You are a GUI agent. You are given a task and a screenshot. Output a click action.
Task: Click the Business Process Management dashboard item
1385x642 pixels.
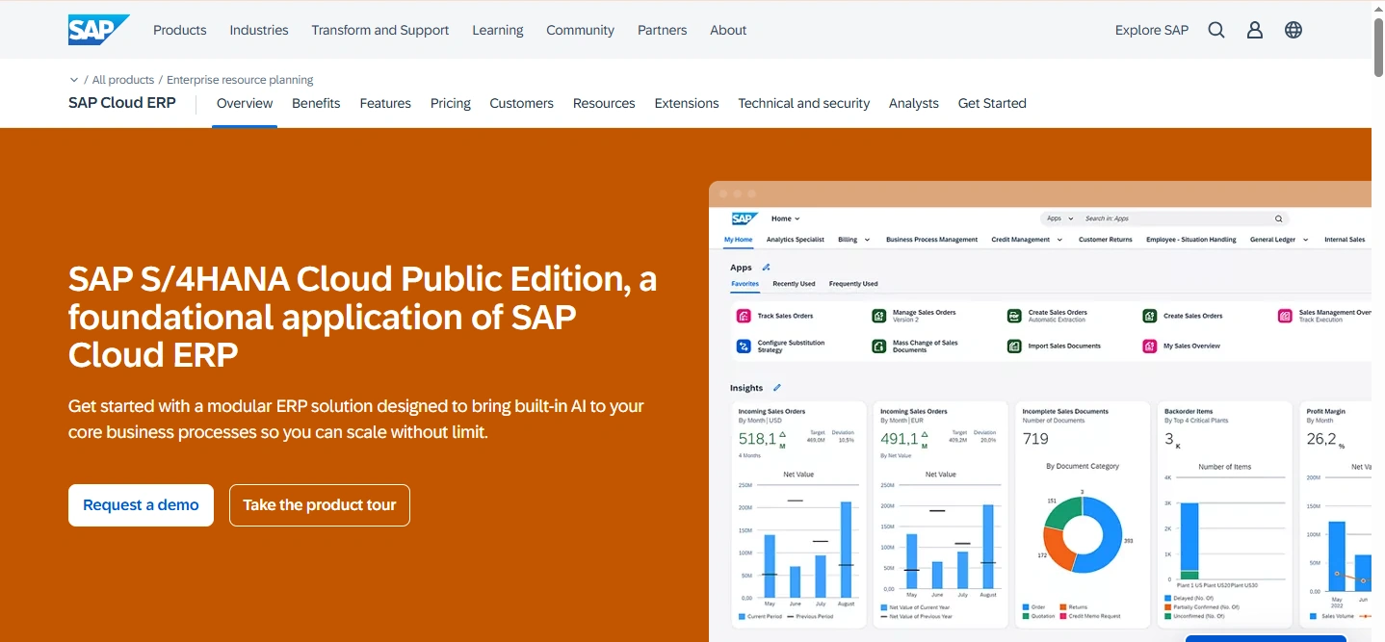pos(931,240)
